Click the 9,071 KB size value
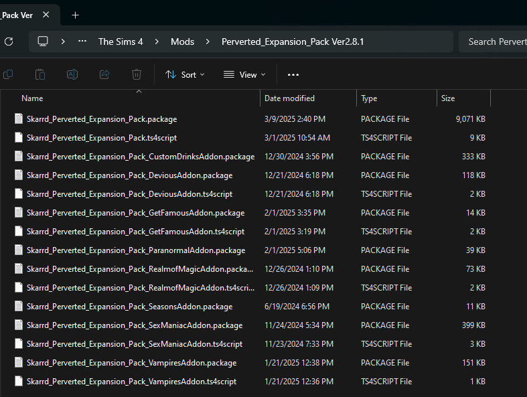The height and width of the screenshot is (397, 527). click(x=470, y=119)
